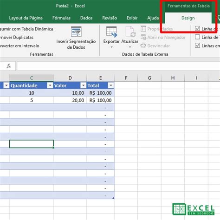Switch to the Dados tab
The image size is (220, 220).
coord(86,18)
